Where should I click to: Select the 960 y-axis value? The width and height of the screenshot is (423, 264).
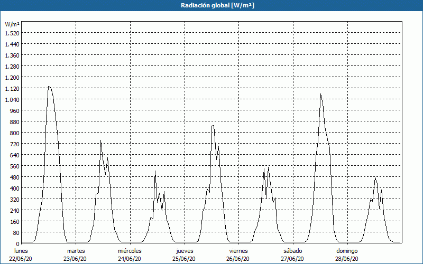pyautogui.click(x=15, y=111)
